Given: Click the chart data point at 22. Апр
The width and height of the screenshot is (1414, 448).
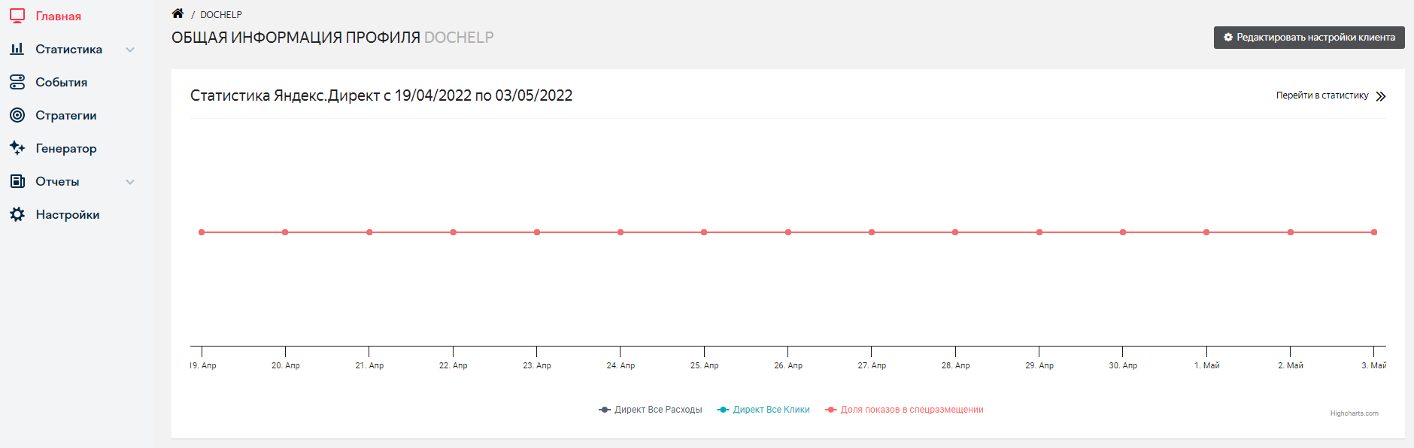Looking at the screenshot, I should tap(453, 232).
